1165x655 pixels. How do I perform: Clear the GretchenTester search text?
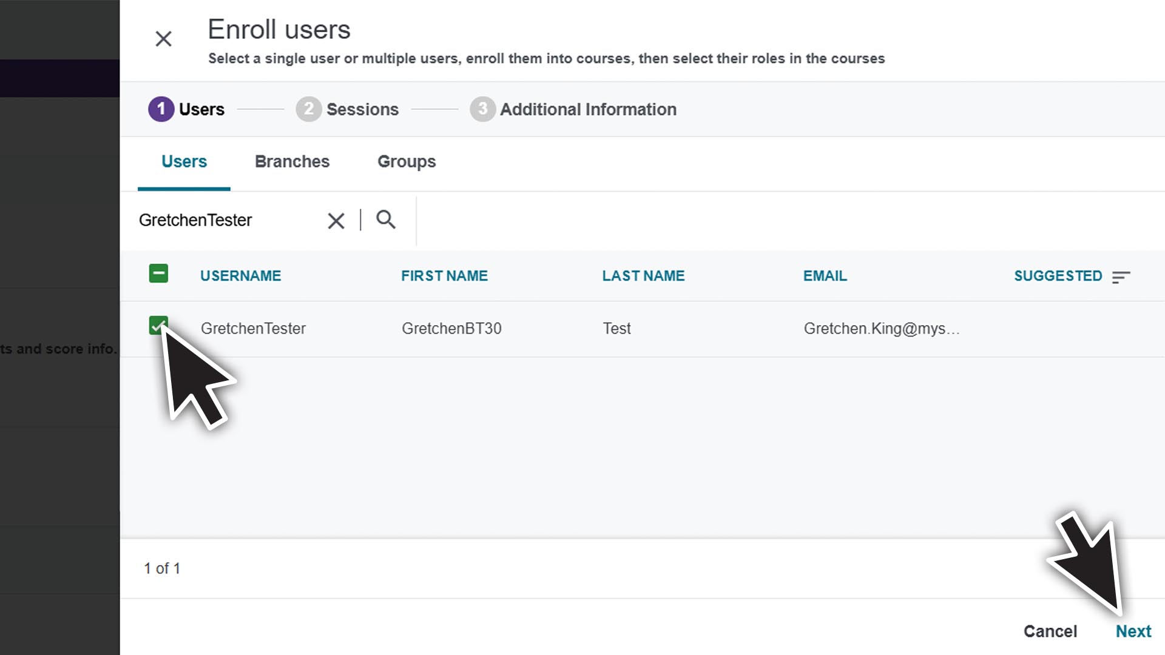(336, 220)
